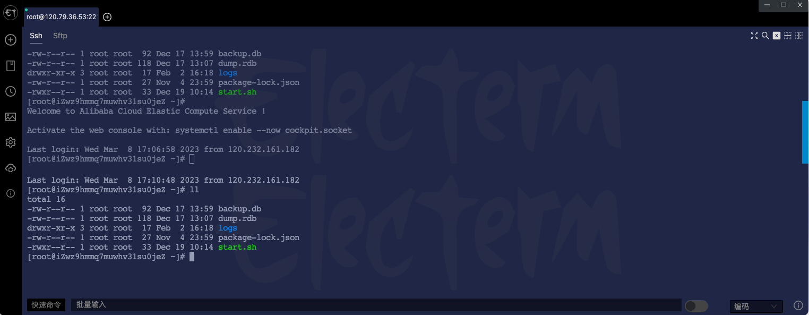
Task: Click the electerm logo at top left
Action: 10,13
